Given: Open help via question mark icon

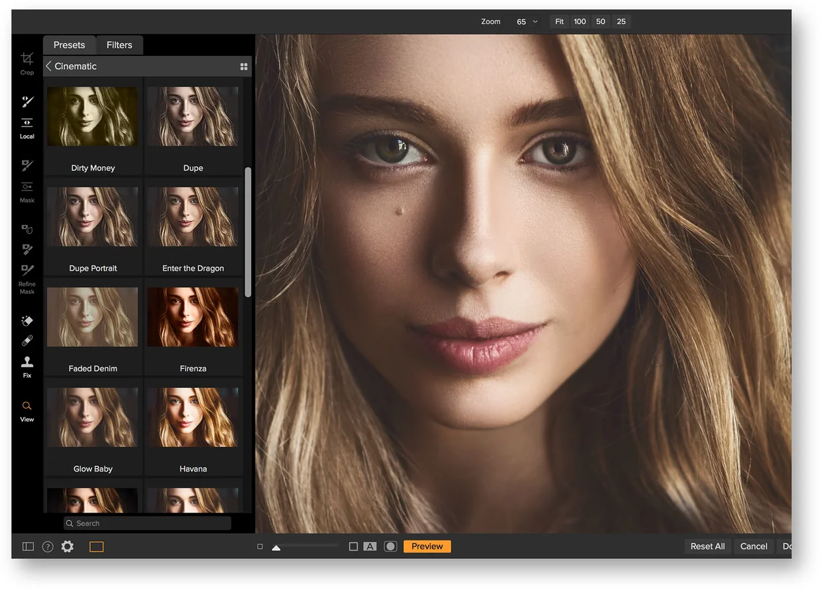Looking at the screenshot, I should pos(48,547).
